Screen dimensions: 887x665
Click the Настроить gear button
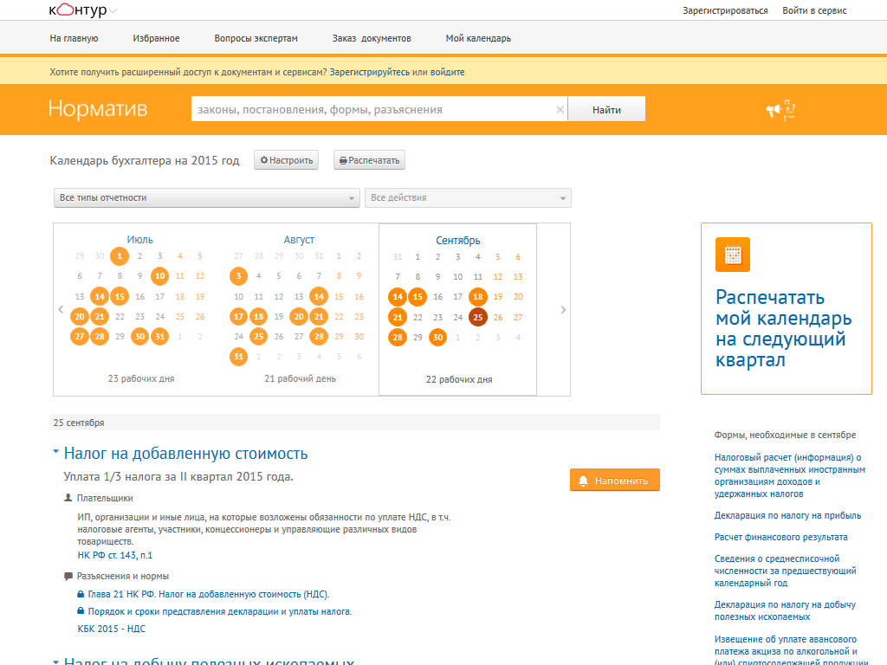pyautogui.click(x=286, y=160)
